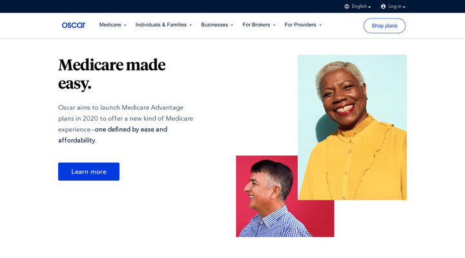Click the arrow beside Businesses
The width and height of the screenshot is (465, 258).
[x=232, y=25]
